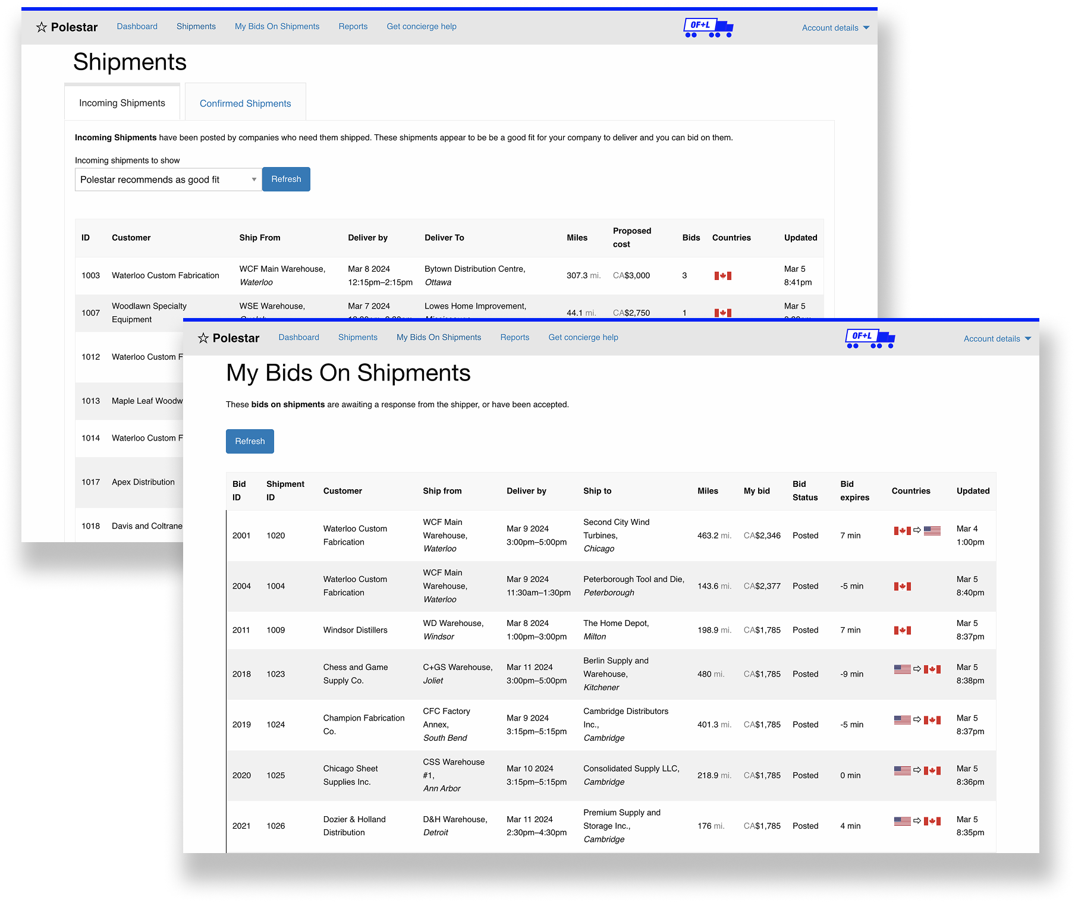Click 463.2 mi. miles value
Image resolution: width=1075 pixels, height=903 pixels.
pyautogui.click(x=714, y=536)
